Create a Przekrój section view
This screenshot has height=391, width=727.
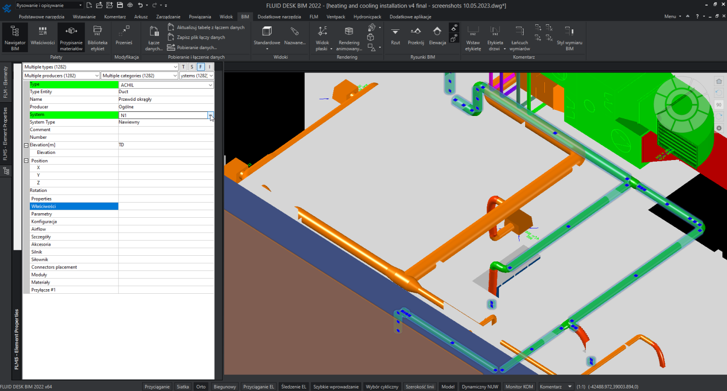point(415,35)
